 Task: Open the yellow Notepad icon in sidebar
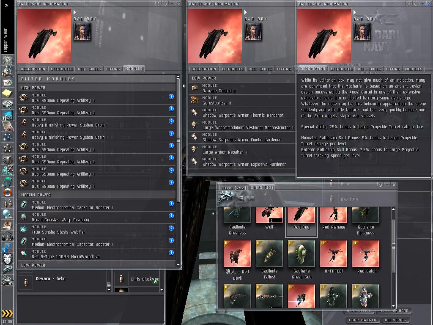(x=8, y=93)
